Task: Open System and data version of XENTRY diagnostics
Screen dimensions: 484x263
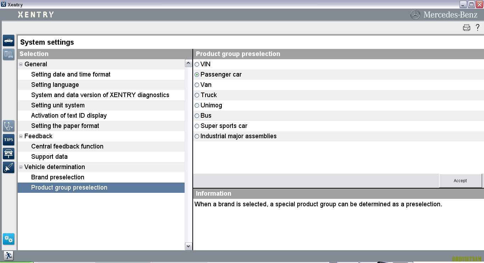Action: pos(101,95)
